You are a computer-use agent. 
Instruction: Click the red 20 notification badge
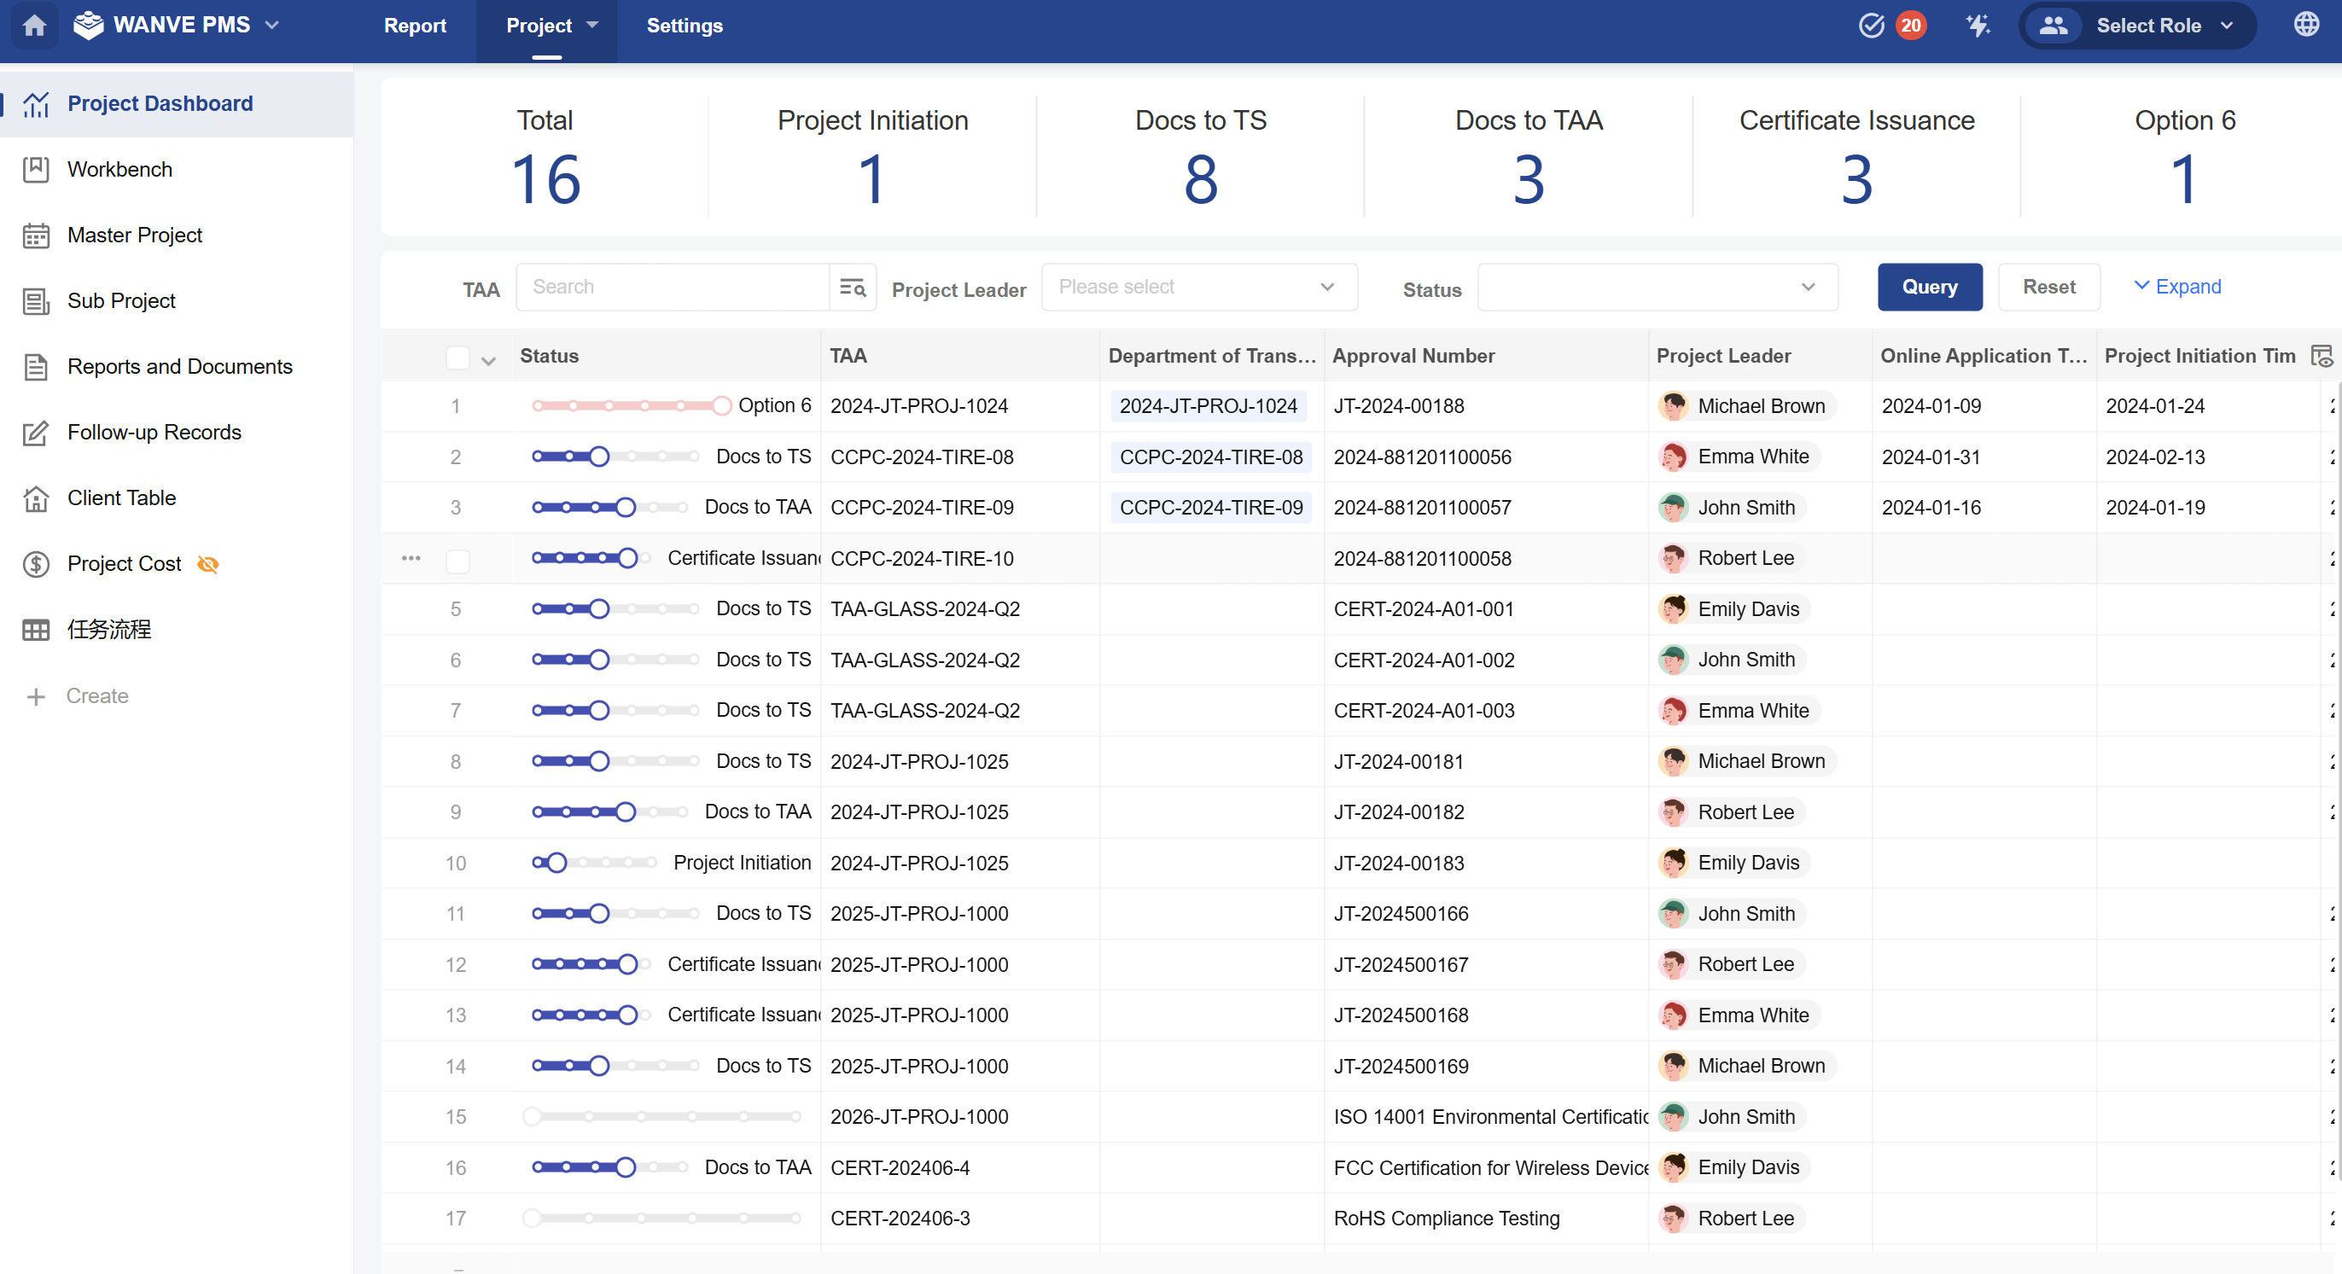(x=1911, y=26)
